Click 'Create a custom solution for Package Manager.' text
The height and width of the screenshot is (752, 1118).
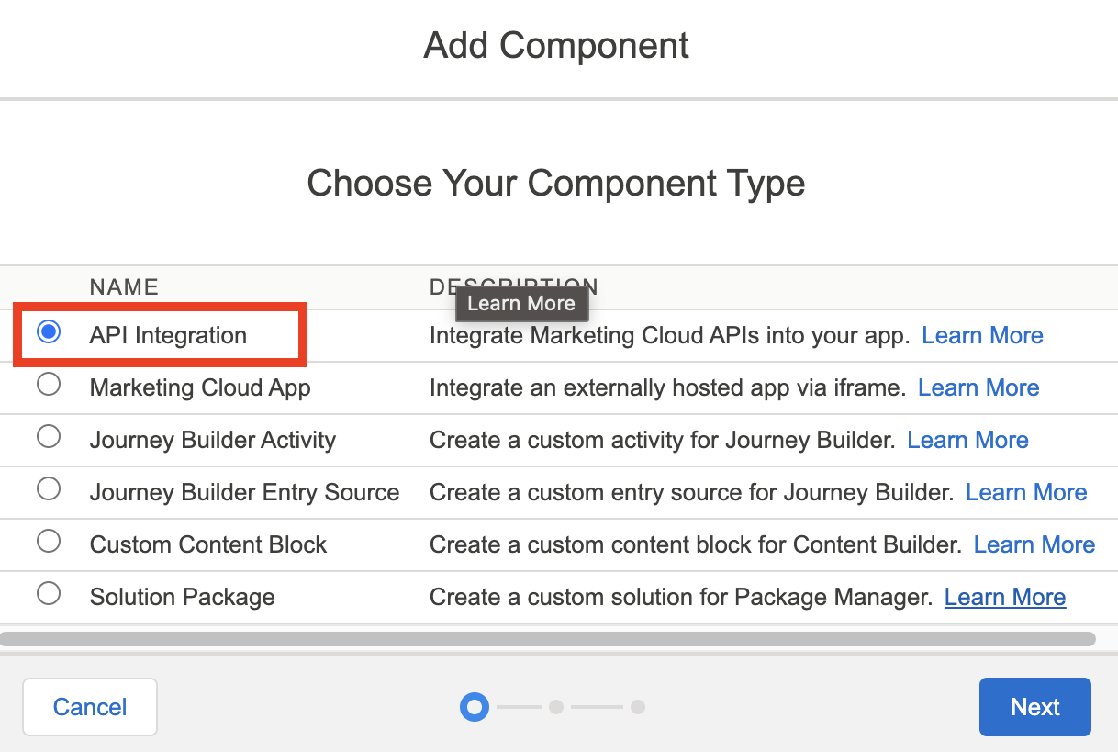(681, 597)
